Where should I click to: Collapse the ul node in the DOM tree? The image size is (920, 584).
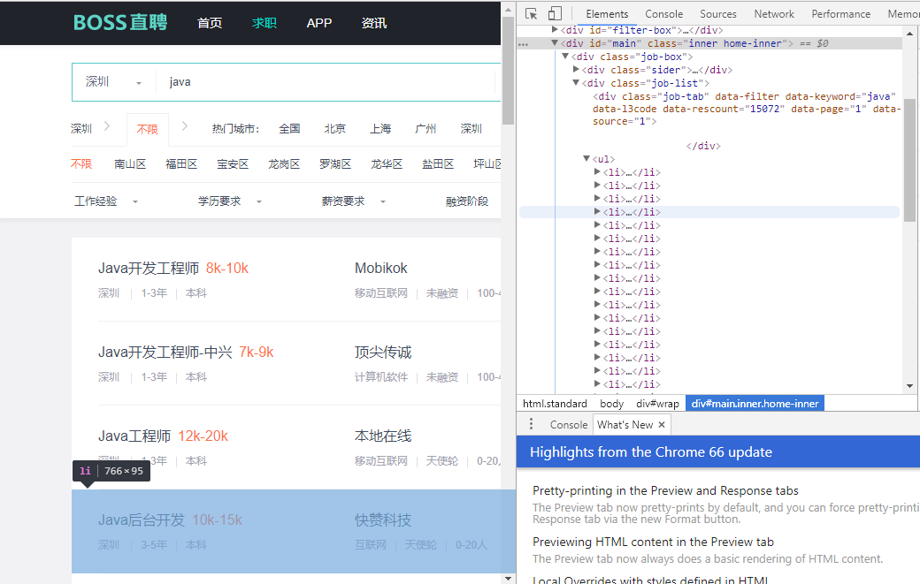[586, 158]
